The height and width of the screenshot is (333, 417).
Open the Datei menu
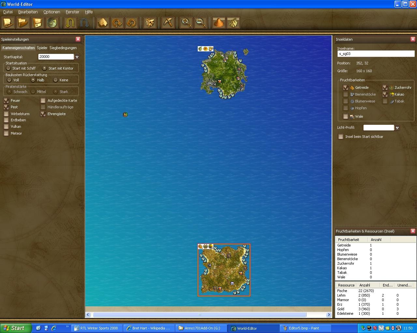tap(8, 12)
